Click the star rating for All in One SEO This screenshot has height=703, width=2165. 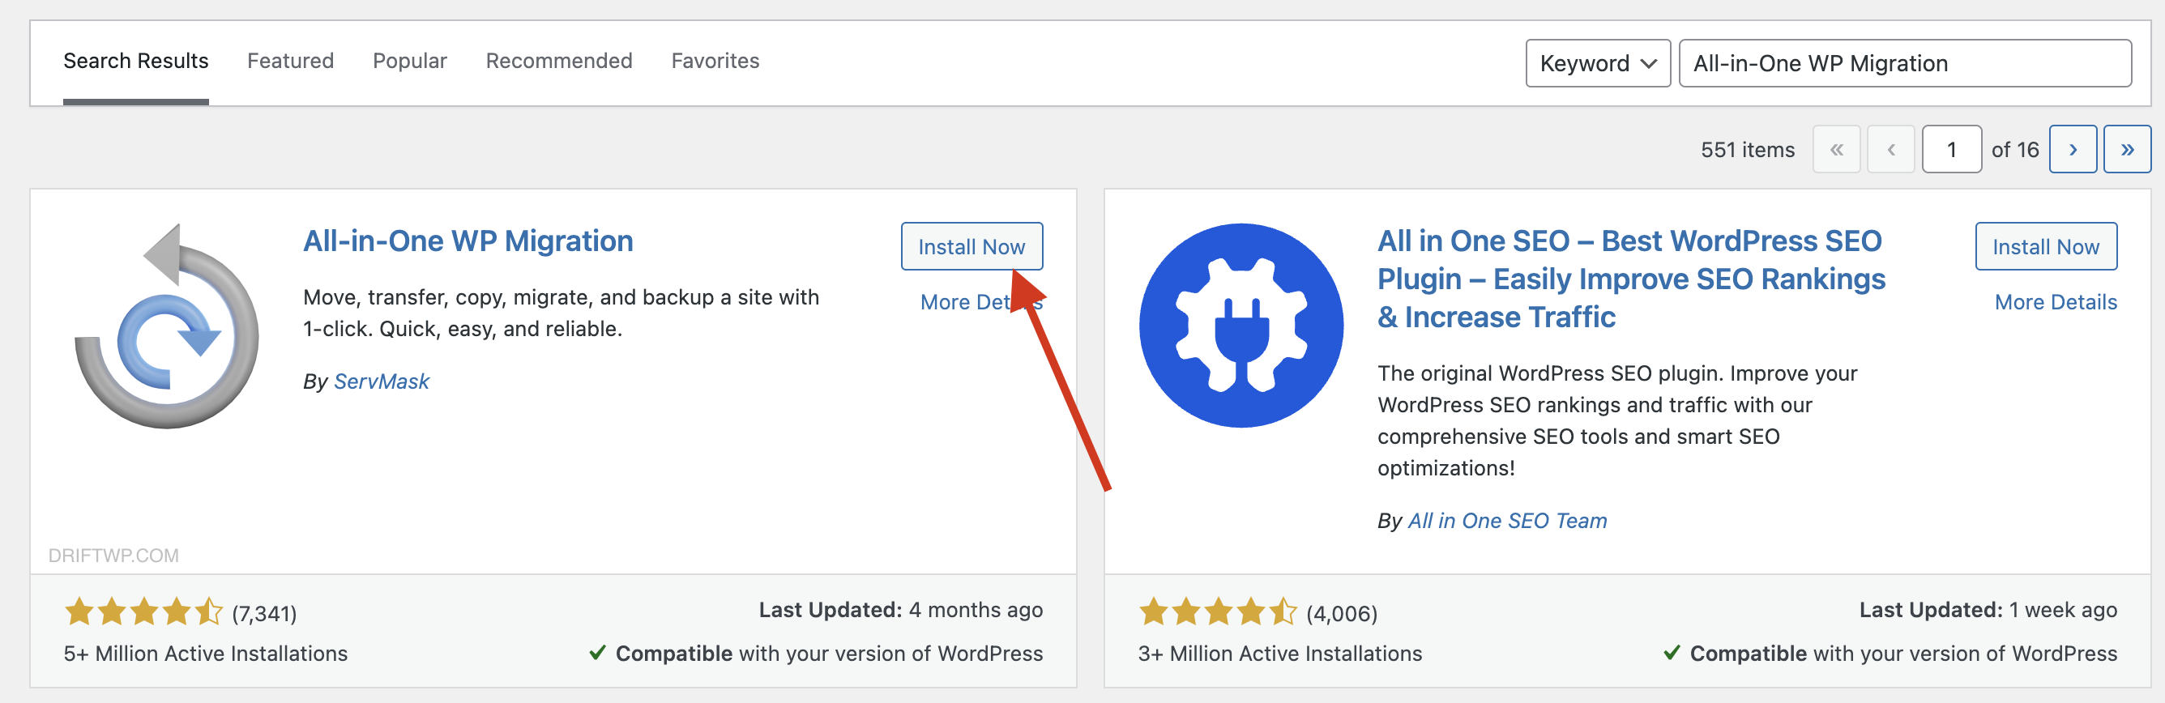(x=1218, y=611)
